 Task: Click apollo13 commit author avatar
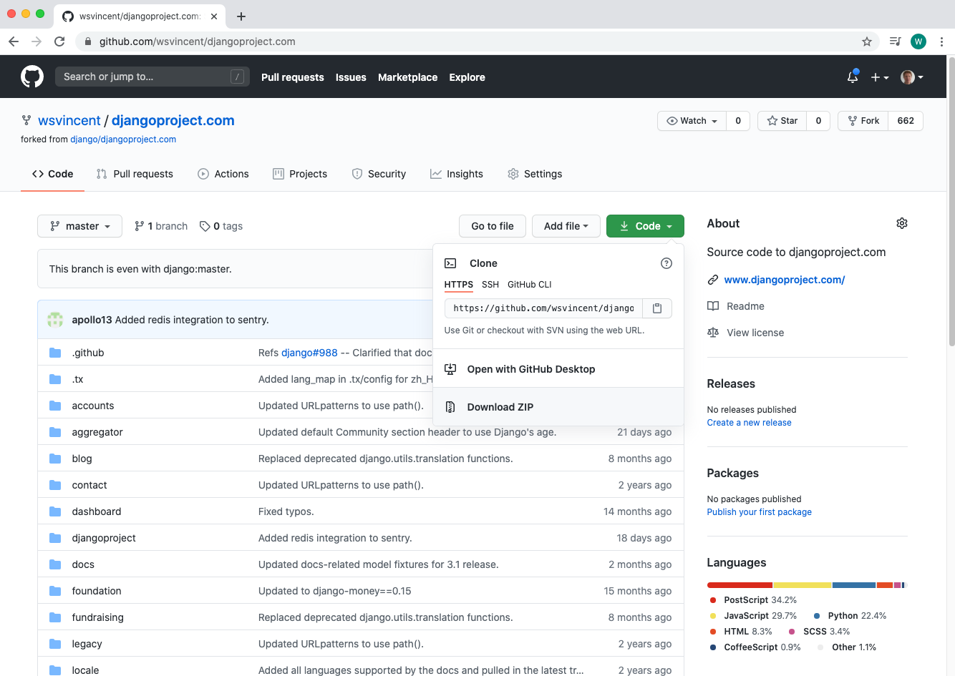click(55, 320)
